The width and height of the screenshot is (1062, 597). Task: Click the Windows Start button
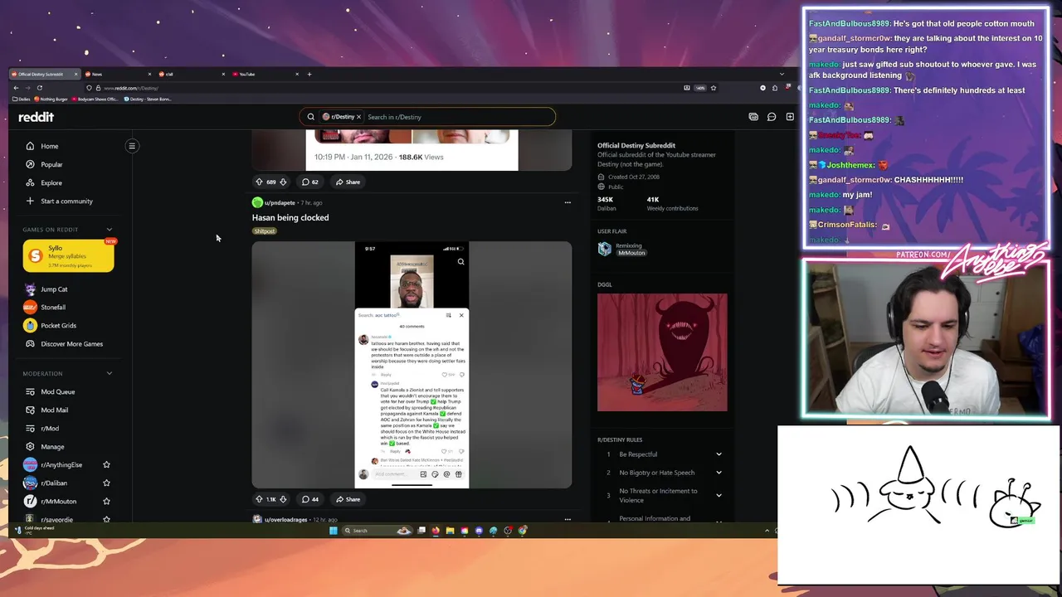(x=334, y=531)
